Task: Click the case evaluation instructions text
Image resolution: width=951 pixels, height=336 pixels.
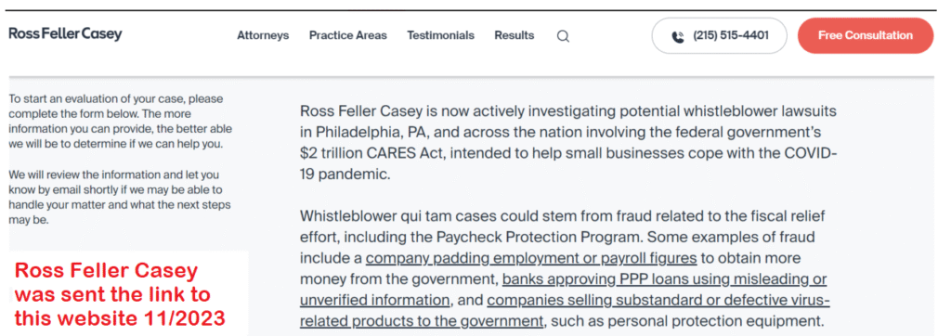Action: pyautogui.click(x=120, y=122)
